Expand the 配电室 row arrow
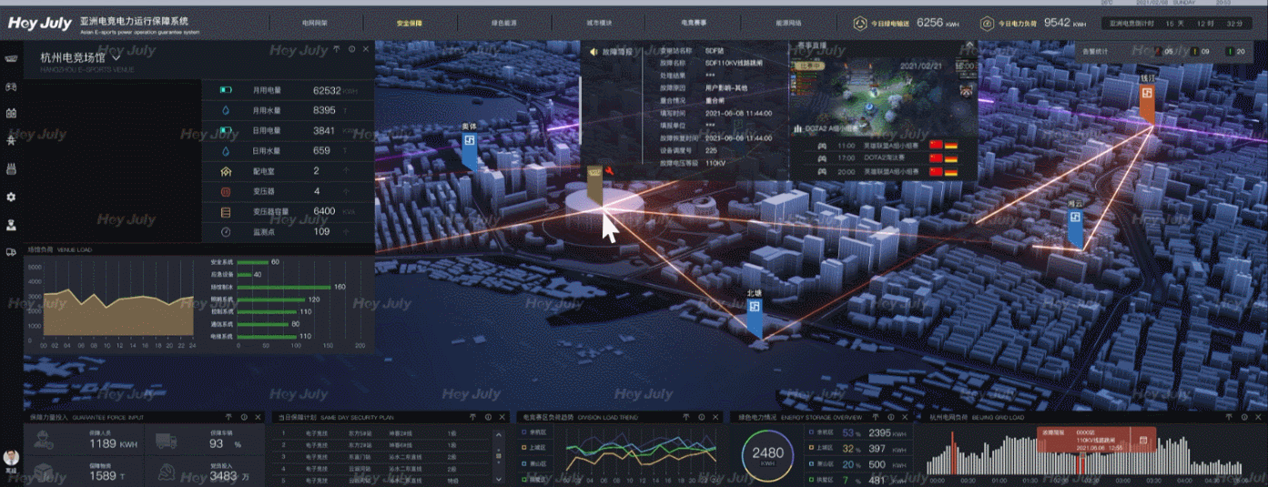Image resolution: width=1268 pixels, height=487 pixels. click(348, 171)
